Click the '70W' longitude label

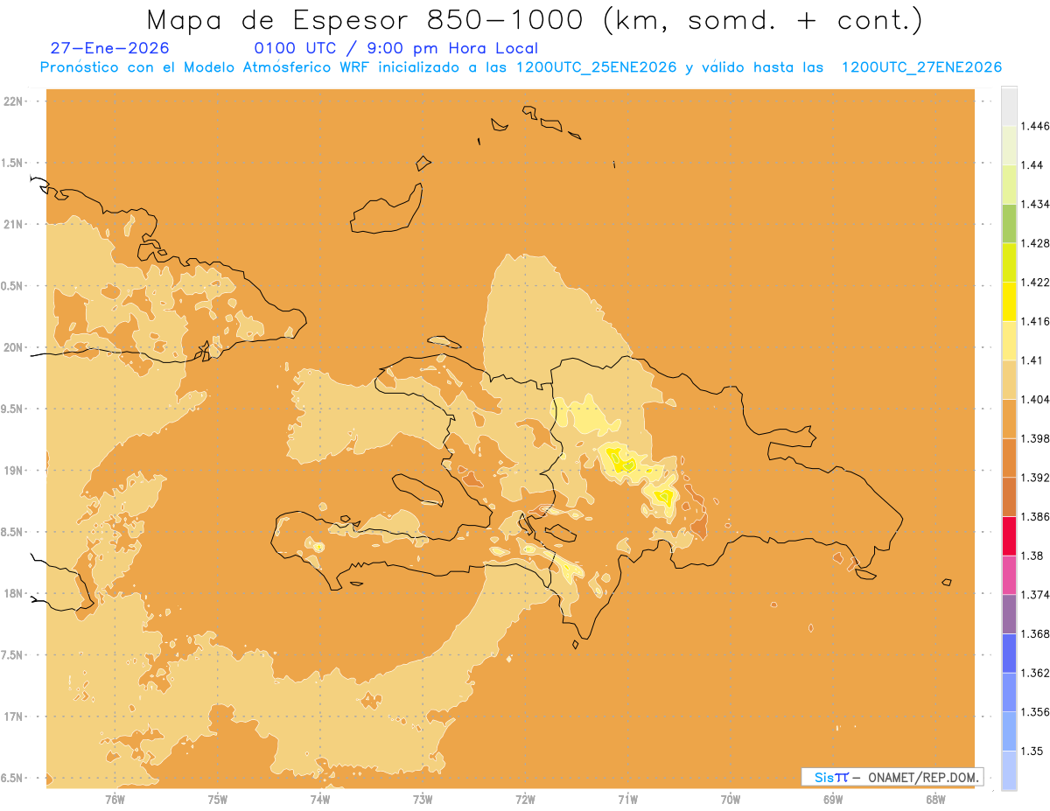[731, 799]
